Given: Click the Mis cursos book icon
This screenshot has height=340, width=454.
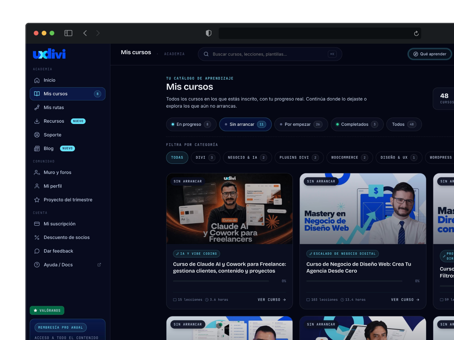Looking at the screenshot, I should pyautogui.click(x=37, y=94).
